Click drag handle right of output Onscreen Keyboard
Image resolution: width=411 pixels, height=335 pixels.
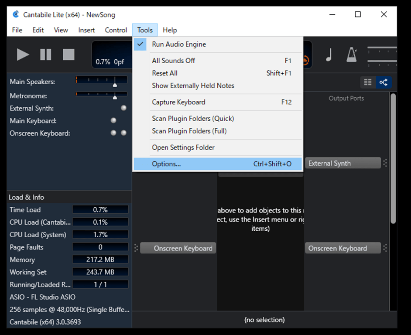[385, 248]
